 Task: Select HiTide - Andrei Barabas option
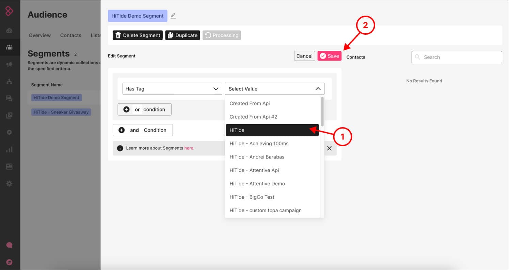(272, 157)
